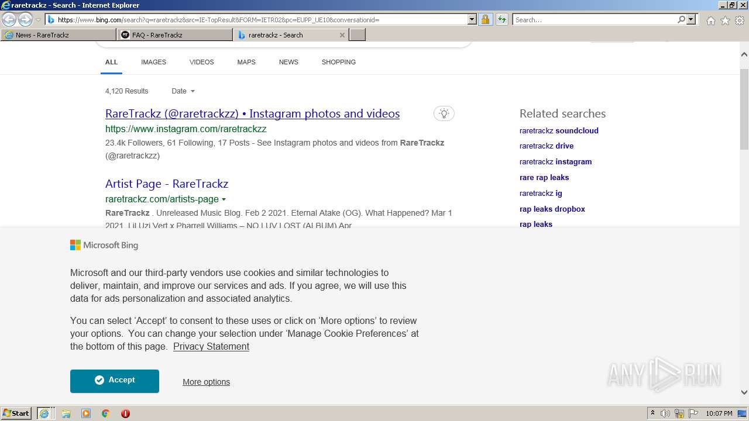Expand the arrow next to raretrackz.com/artists-page
749x421 pixels.
pyautogui.click(x=224, y=199)
